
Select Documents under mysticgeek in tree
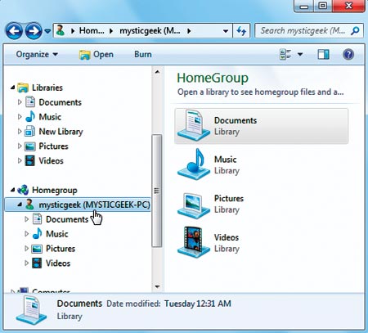tap(67, 219)
